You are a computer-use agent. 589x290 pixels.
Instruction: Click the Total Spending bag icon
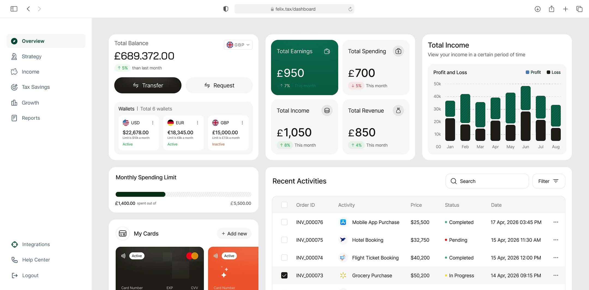coord(398,51)
